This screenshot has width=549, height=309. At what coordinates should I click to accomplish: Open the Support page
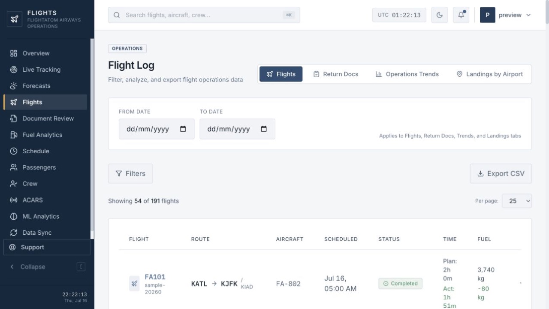[x=47, y=247]
